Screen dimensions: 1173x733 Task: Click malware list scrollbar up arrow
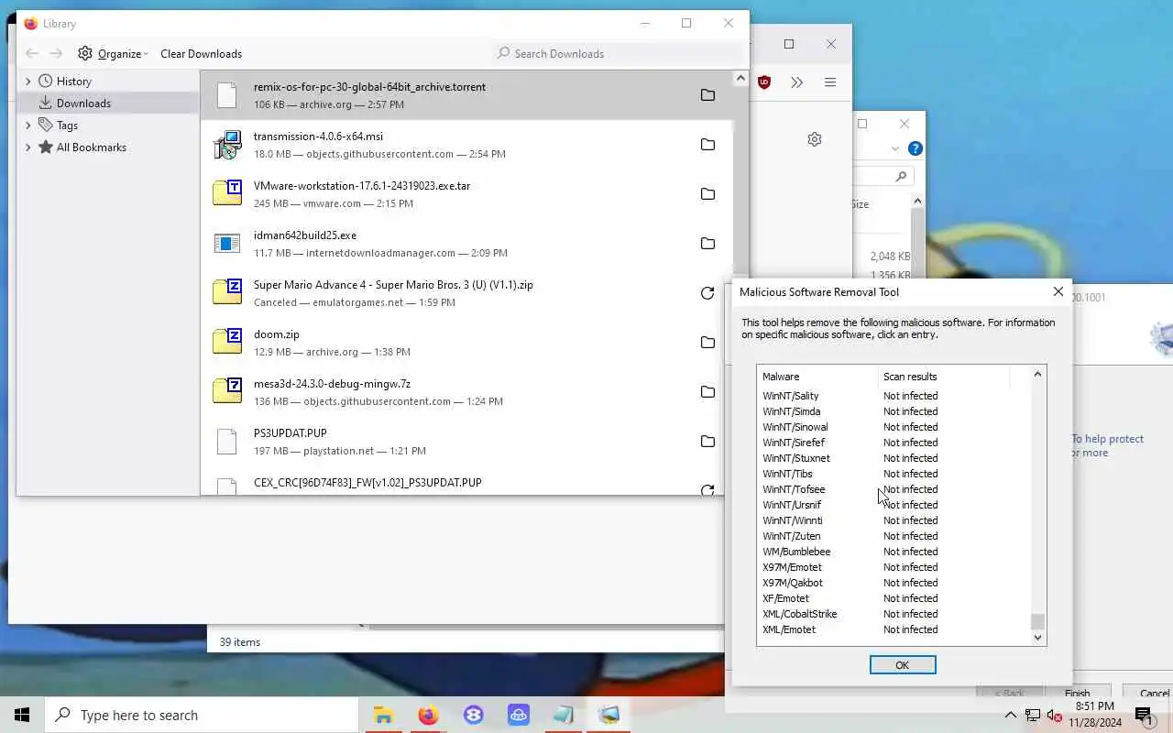[1037, 374]
